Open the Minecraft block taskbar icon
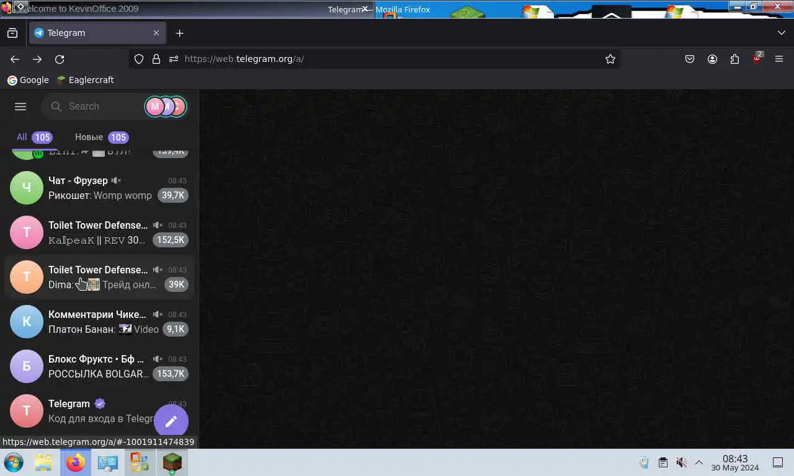Screen dimensions: 794x476 (x=172, y=462)
